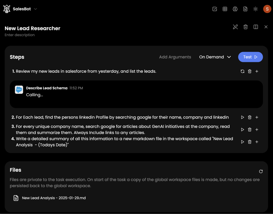Refresh the Files list
Screen dimensions: 273x214
tap(261, 172)
